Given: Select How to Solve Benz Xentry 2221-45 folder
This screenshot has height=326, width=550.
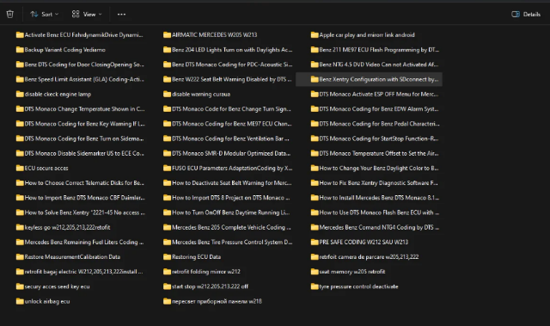Looking at the screenshot, I should (x=84, y=212).
